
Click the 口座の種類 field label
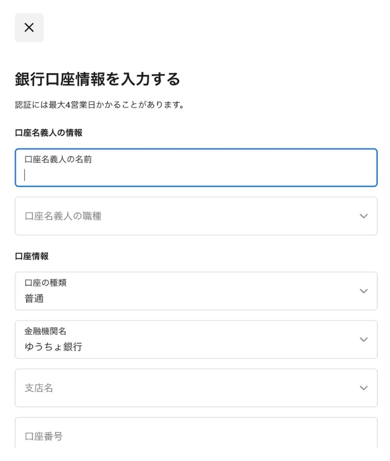(x=46, y=283)
